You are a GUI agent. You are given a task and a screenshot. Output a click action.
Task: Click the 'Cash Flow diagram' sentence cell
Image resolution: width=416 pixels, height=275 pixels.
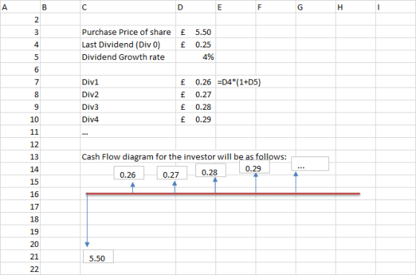184,157
